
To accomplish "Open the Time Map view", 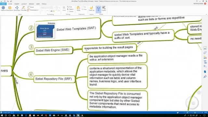I will click(24, 8).
